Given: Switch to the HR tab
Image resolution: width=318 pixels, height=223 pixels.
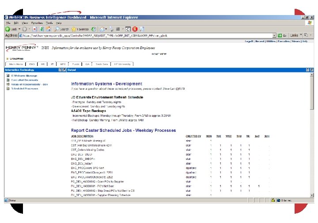Looking at the screenshot, I should click(42, 64).
